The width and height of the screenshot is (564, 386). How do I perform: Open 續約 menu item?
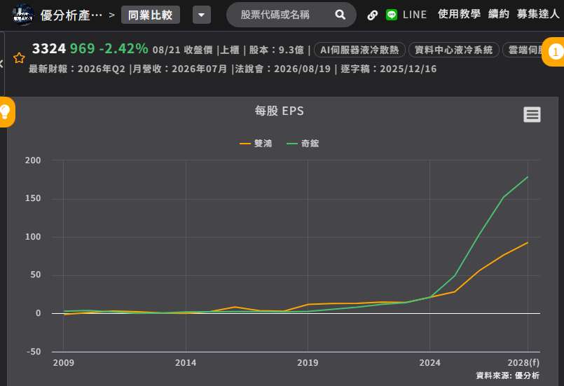click(499, 14)
